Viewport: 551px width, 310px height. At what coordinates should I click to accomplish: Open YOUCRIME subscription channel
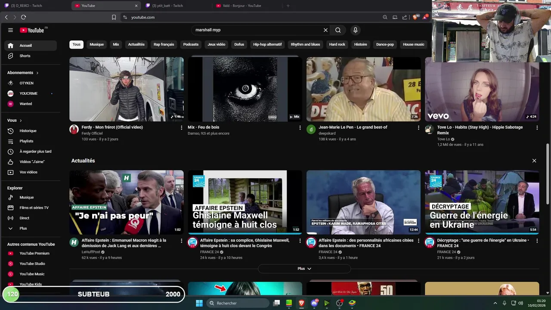coord(31,93)
